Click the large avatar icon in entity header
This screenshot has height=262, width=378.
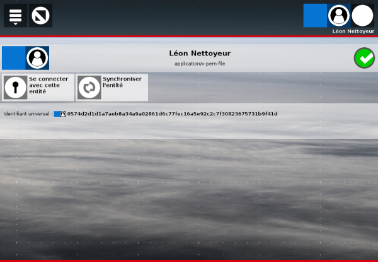[37, 58]
